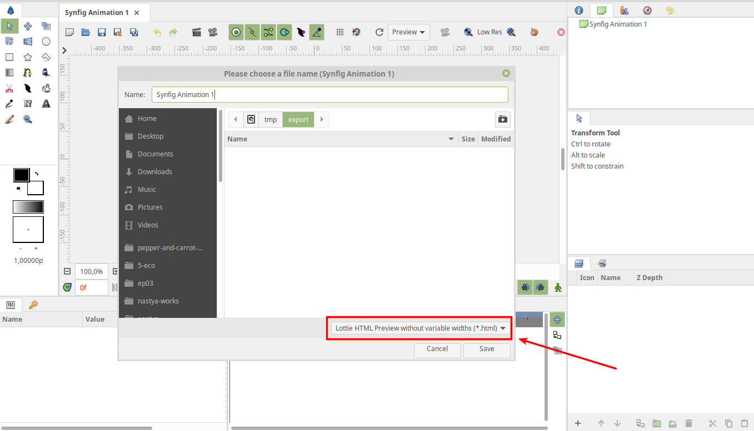Screen dimensions: 754x431
Task: Toggle position handles display
Action: point(237,32)
